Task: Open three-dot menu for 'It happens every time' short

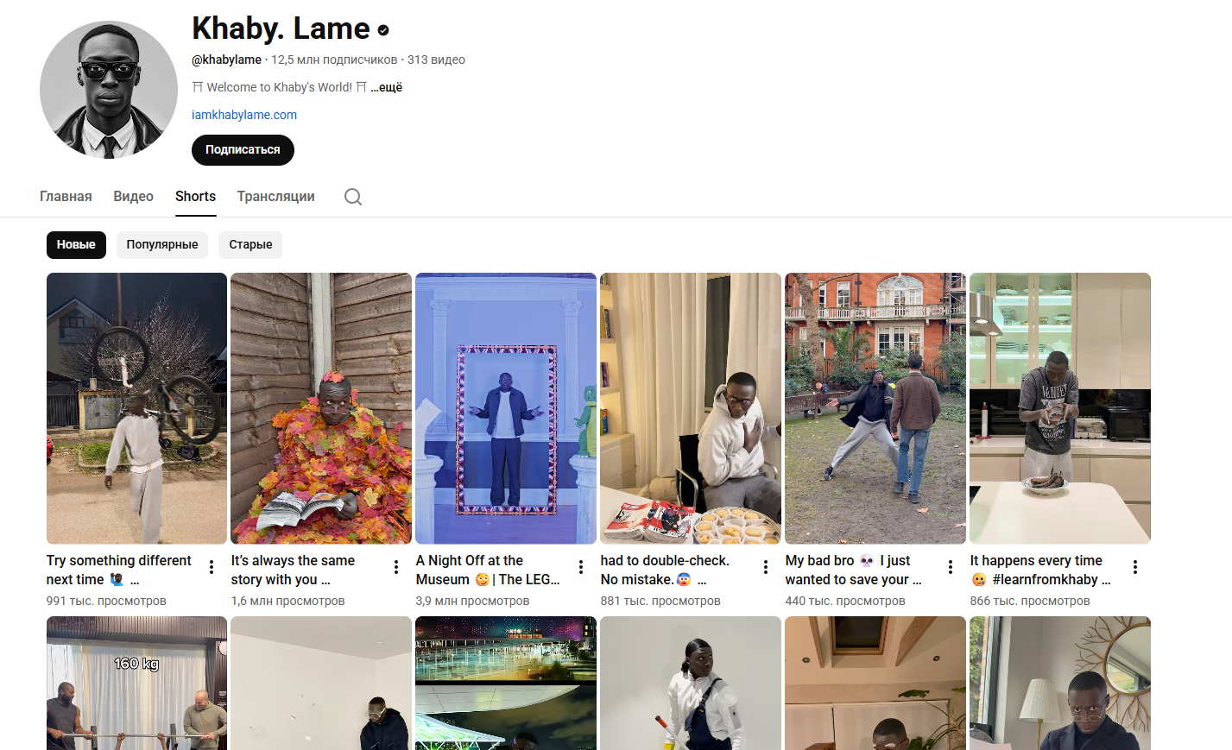Action: click(1135, 567)
